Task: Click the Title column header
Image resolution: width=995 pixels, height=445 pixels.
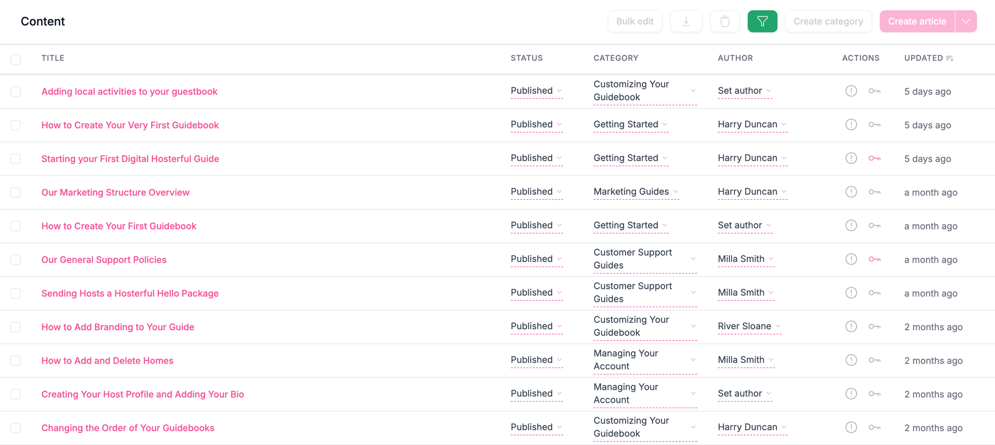Action: pyautogui.click(x=53, y=58)
